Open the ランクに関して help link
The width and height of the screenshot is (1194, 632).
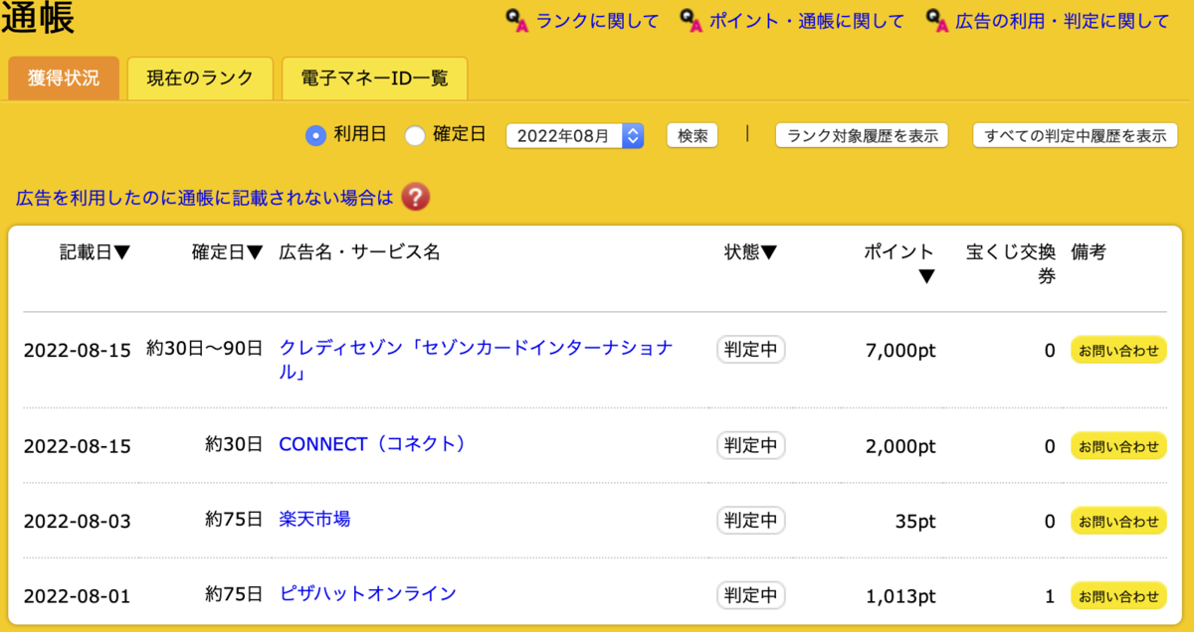(597, 21)
